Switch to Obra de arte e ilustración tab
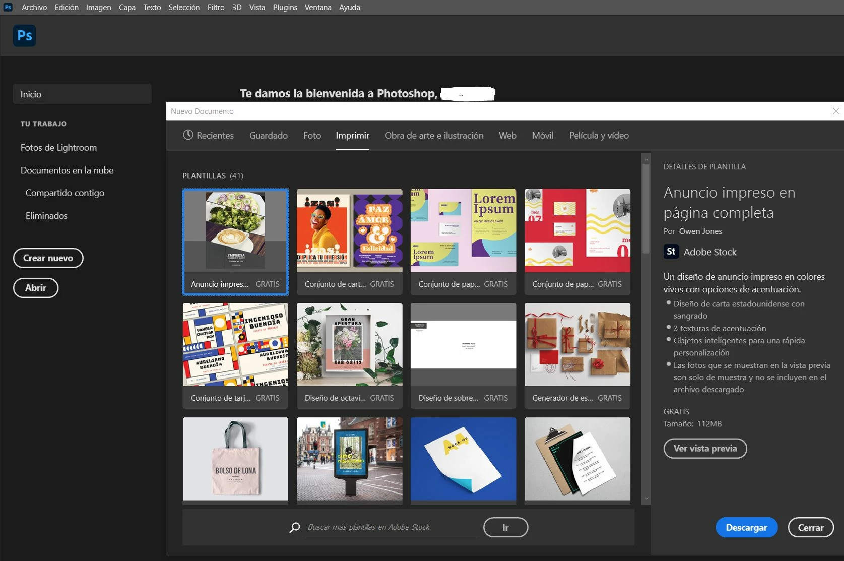844x561 pixels. 434,135
